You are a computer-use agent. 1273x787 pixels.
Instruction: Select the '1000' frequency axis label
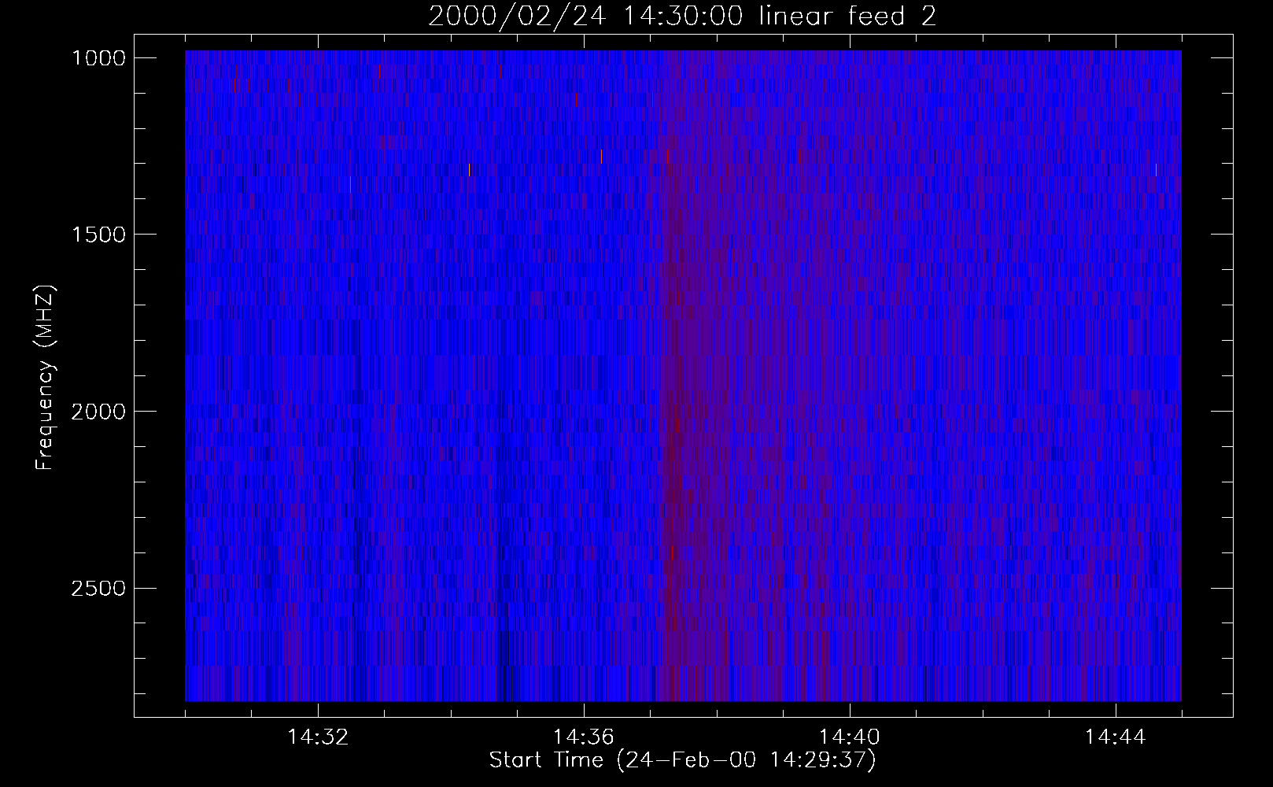(98, 58)
